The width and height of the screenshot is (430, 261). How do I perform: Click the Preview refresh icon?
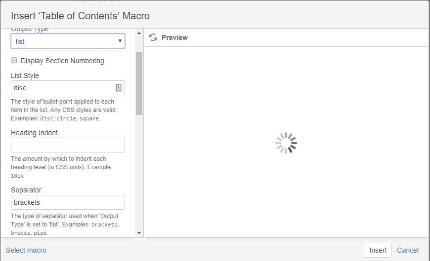point(153,37)
